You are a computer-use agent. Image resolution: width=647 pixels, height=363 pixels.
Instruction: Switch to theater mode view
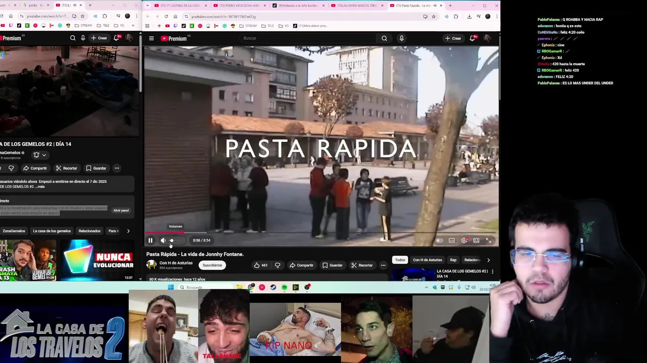click(476, 240)
